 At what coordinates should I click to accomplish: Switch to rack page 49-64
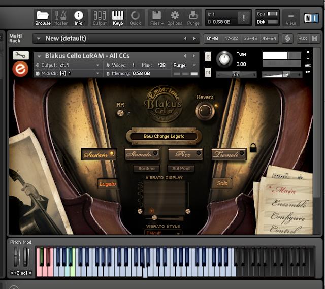(x=269, y=39)
